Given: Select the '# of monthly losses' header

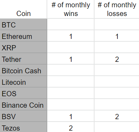Looking at the screenshot, I should [117, 9].
